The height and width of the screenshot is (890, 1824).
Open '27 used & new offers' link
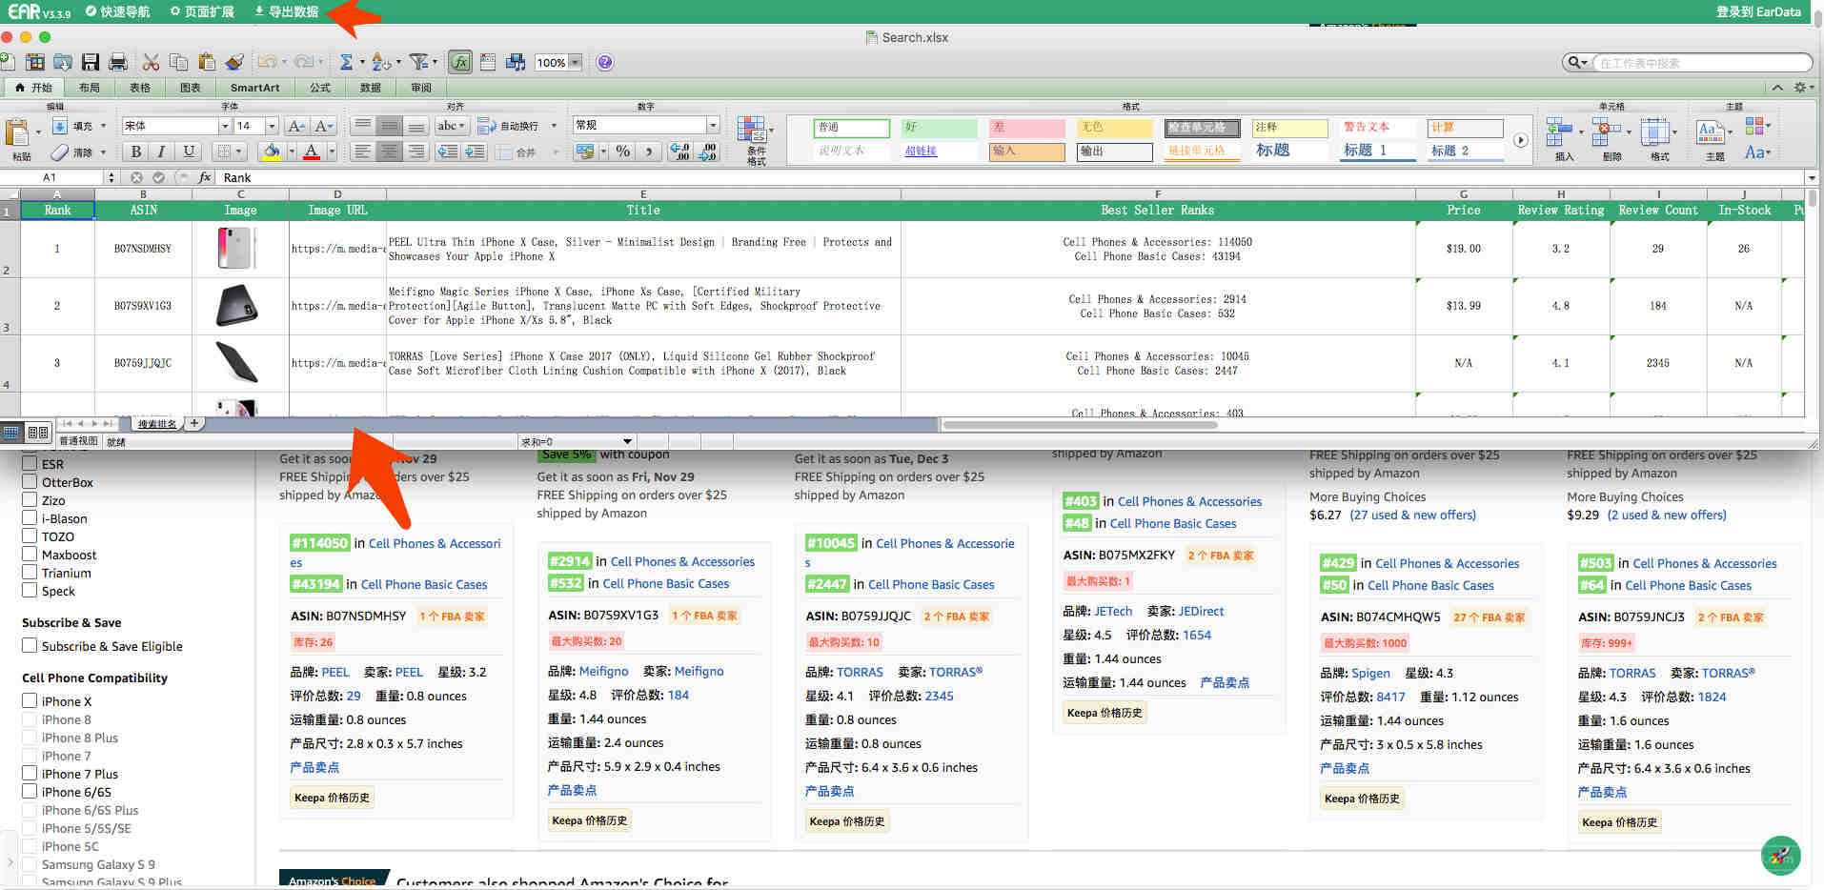(1412, 515)
